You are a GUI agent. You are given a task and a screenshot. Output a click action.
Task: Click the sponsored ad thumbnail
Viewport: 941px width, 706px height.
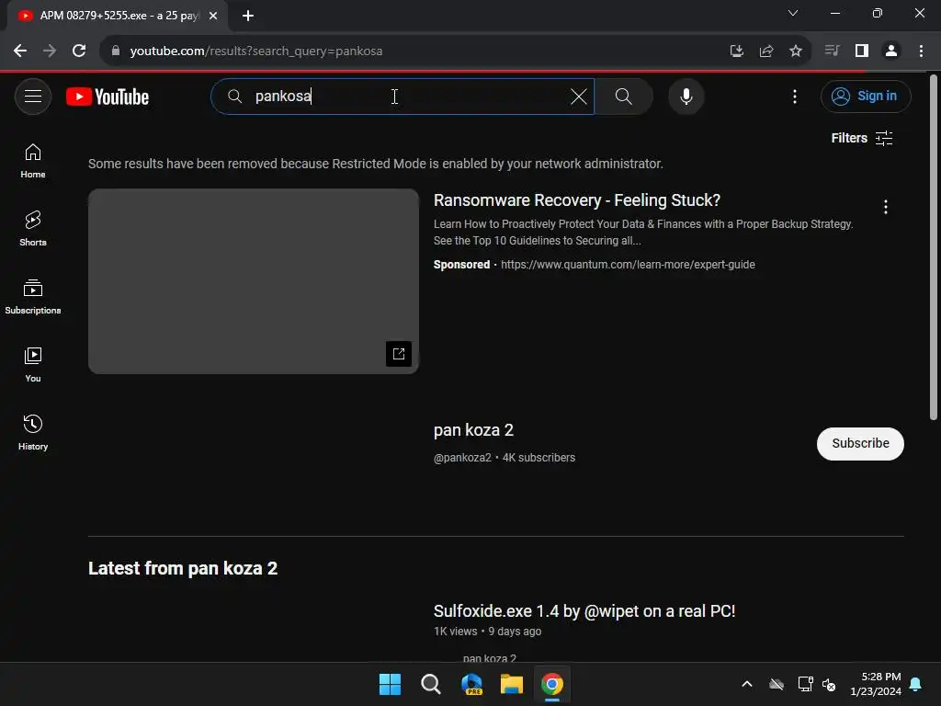pyautogui.click(x=254, y=281)
